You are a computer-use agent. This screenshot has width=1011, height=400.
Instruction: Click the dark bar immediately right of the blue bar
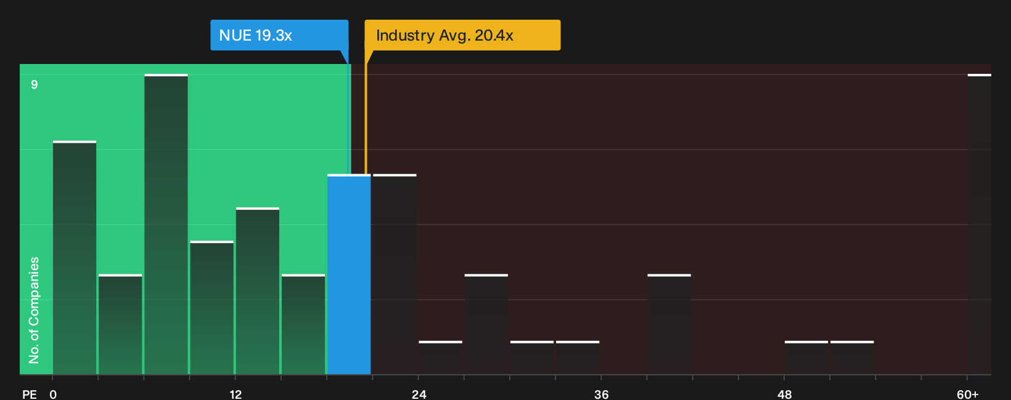(395, 274)
